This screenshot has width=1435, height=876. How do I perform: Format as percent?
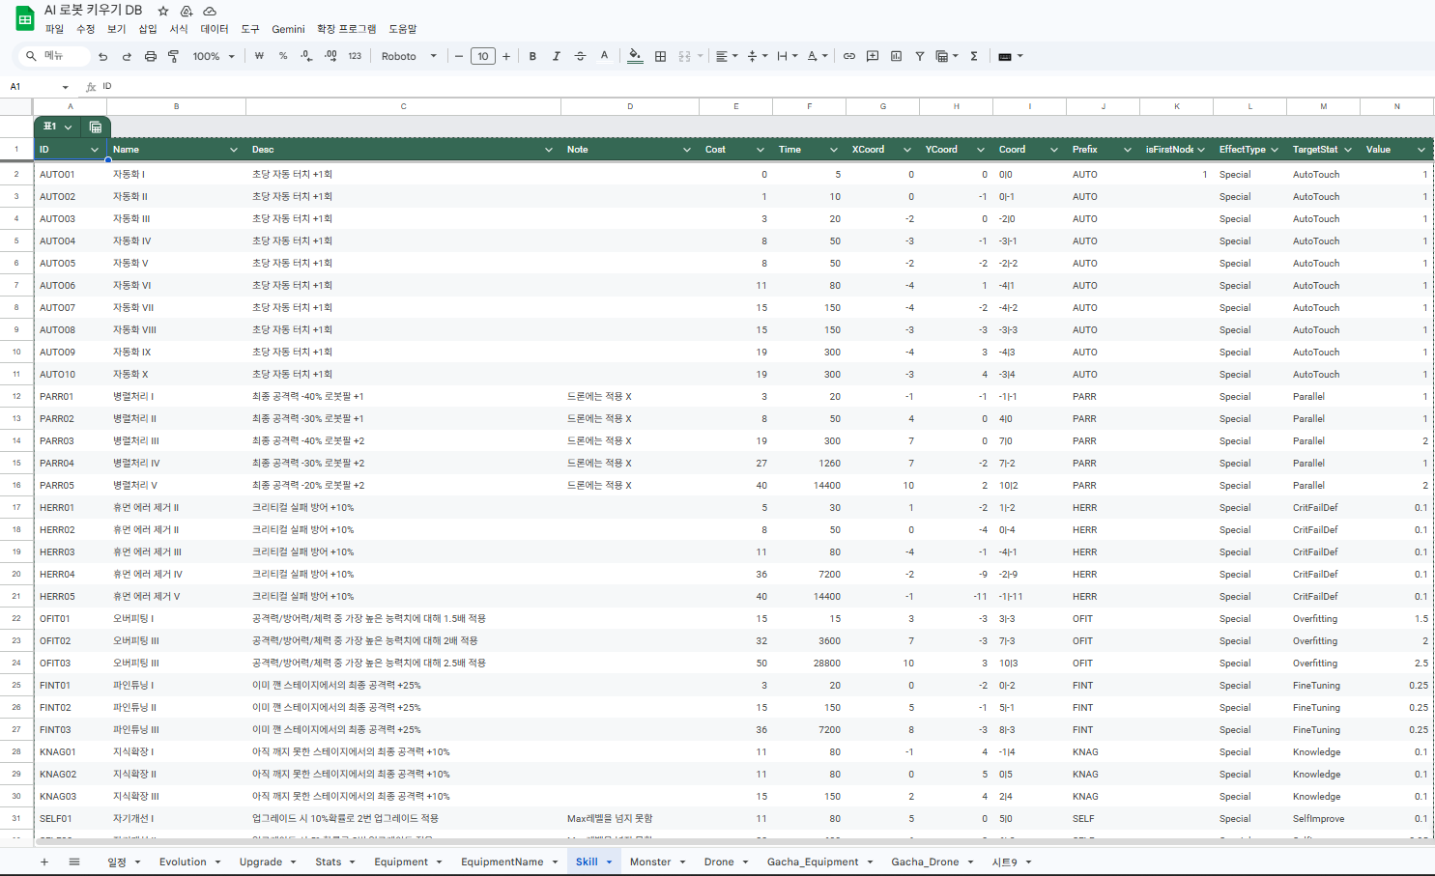[x=283, y=56]
